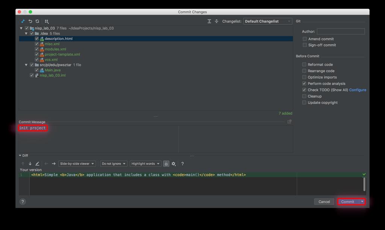Enable Optimize imports checkbox
Image resolution: width=385 pixels, height=230 pixels.
[304, 77]
